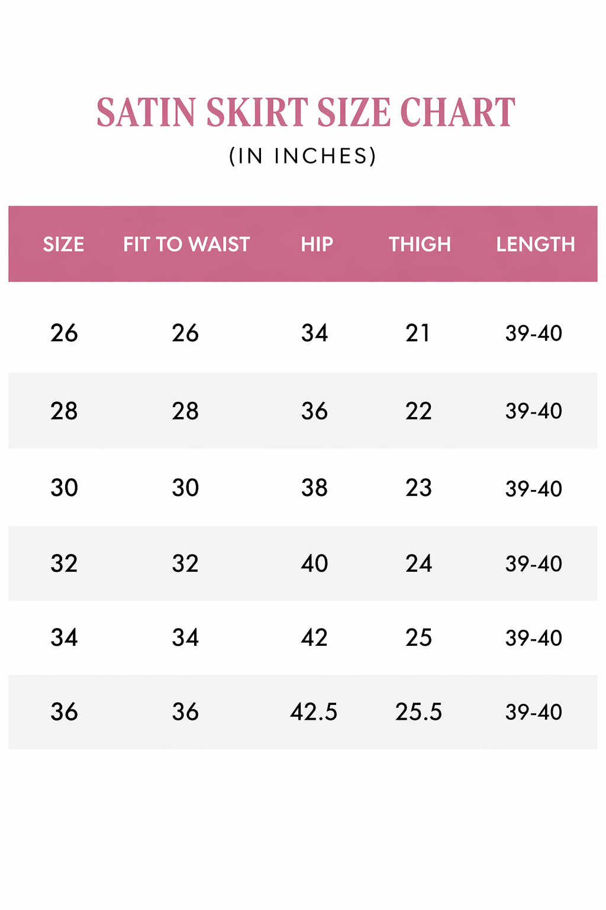This screenshot has height=910, width=606.
Task: Click the thigh value 23
Action: coord(418,488)
